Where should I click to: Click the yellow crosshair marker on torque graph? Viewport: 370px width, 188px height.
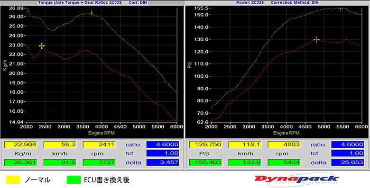pyautogui.click(x=42, y=46)
